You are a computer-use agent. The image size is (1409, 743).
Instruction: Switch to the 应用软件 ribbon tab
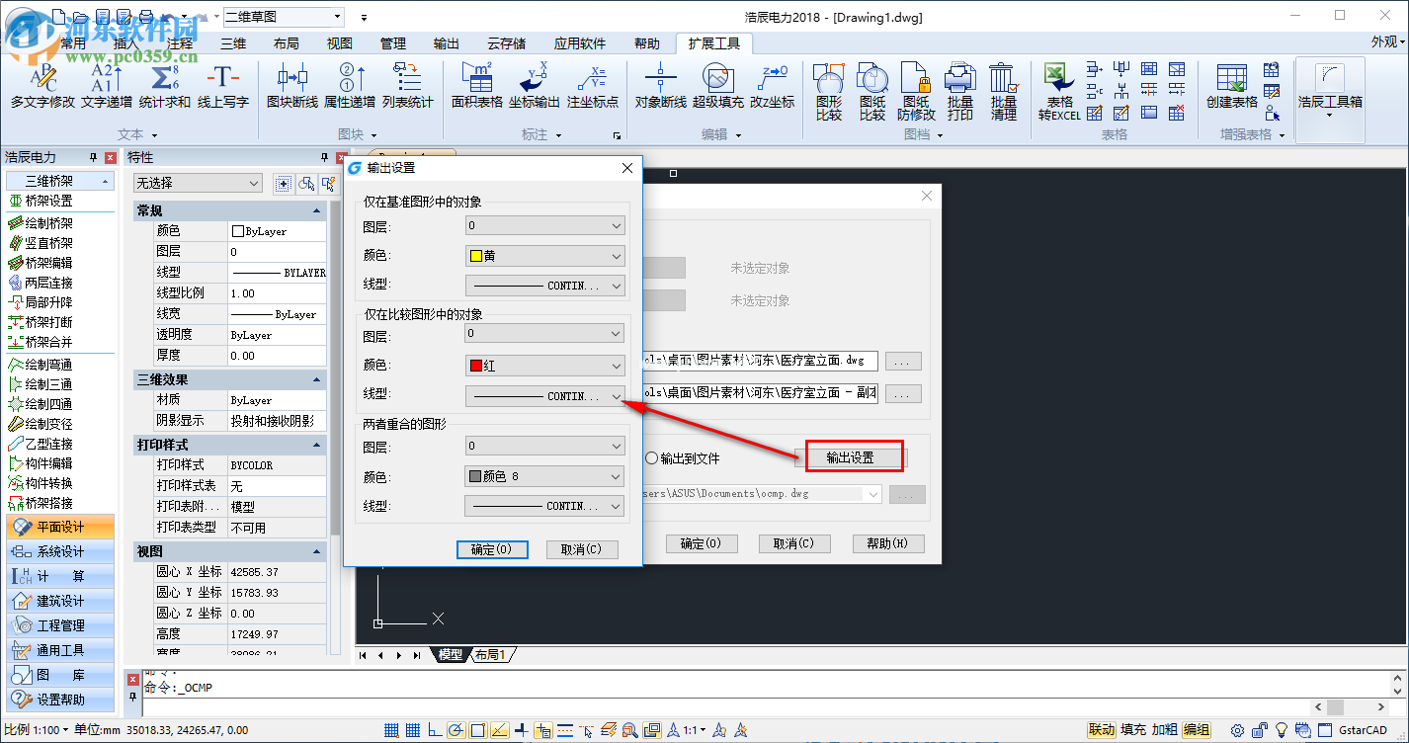click(579, 43)
